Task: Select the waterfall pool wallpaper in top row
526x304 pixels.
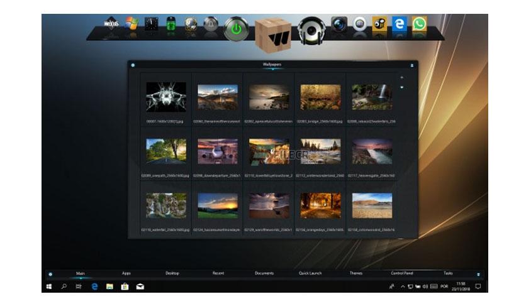Action: pyautogui.click(x=372, y=97)
